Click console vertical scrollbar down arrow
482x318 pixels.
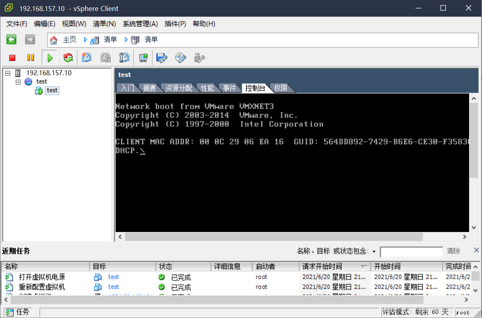(x=474, y=228)
